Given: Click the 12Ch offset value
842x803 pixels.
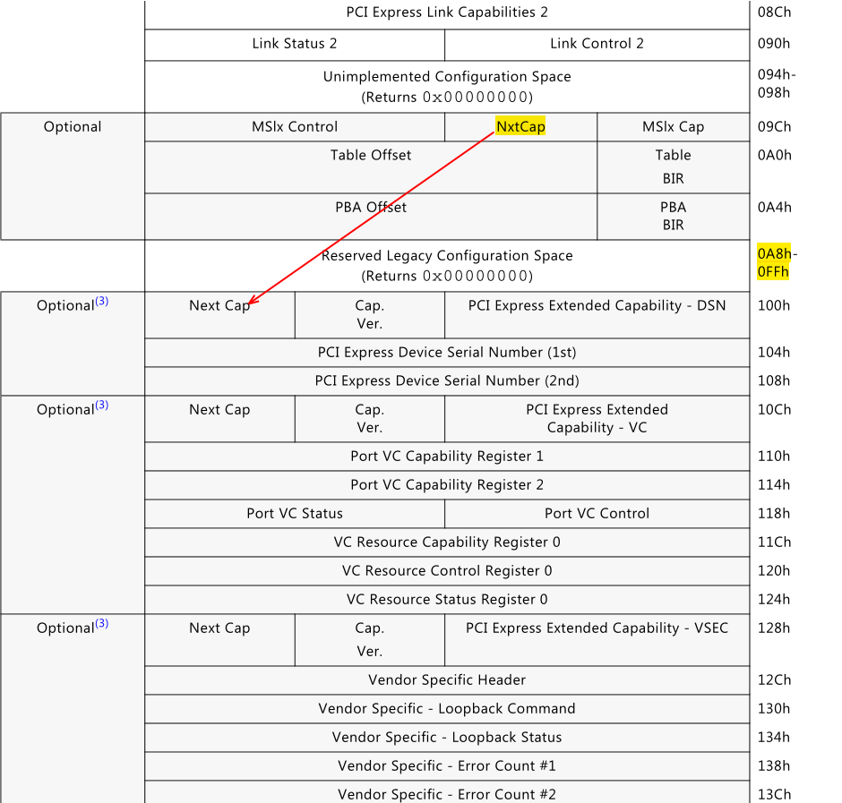Looking at the screenshot, I should [x=774, y=680].
